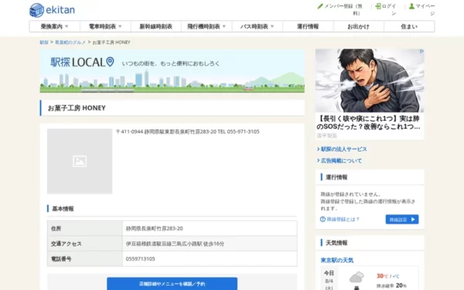464x290 pixels.
Task: Open the 新幹線時刻表 menu item
Action: click(x=156, y=26)
